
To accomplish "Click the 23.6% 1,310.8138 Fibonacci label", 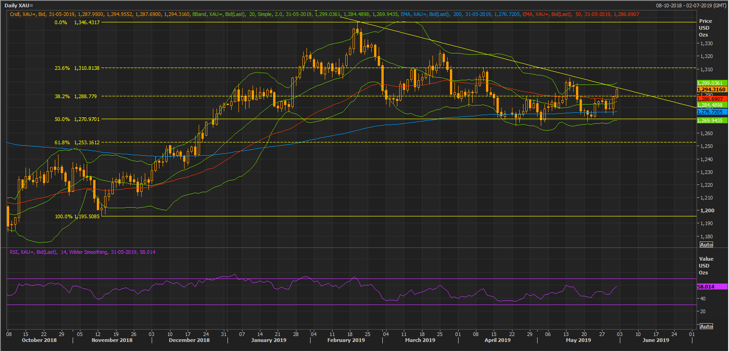I will point(77,68).
